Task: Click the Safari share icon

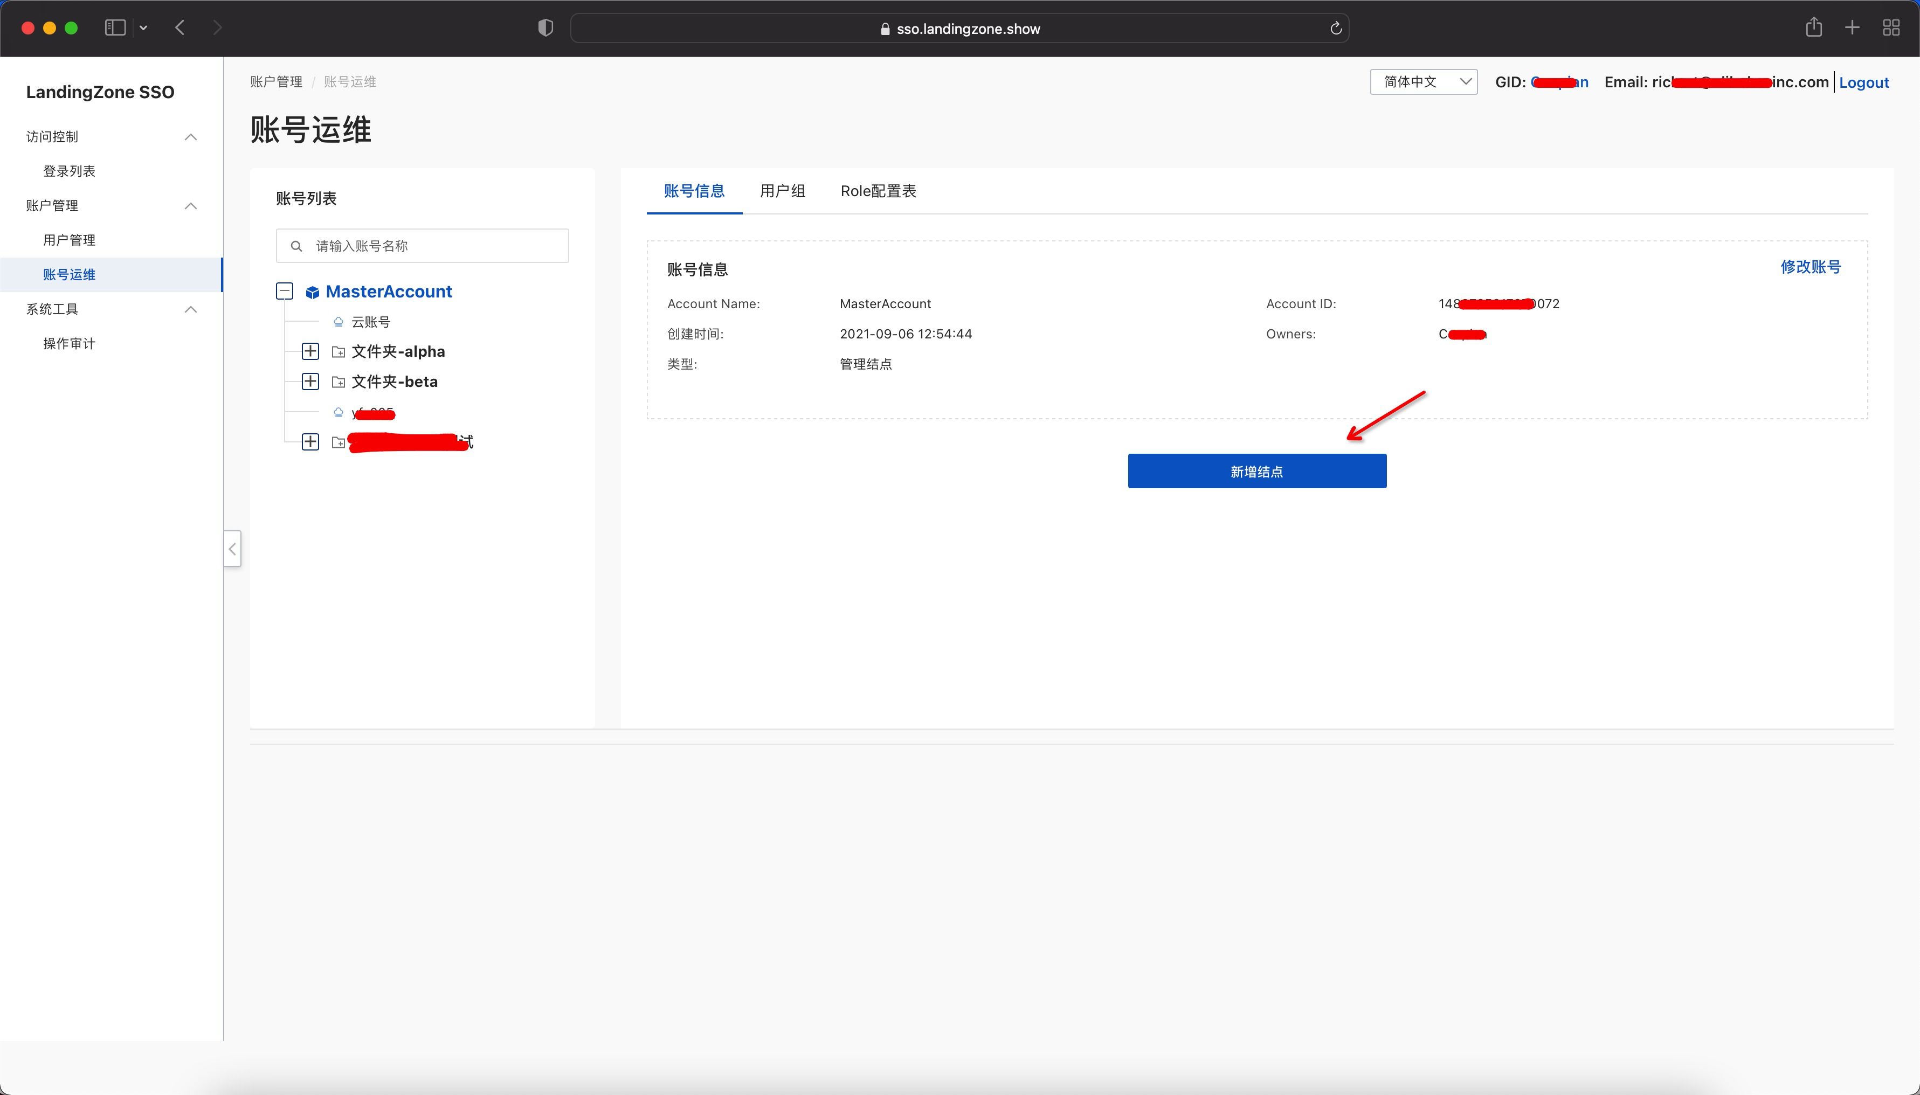Action: pos(1814,28)
